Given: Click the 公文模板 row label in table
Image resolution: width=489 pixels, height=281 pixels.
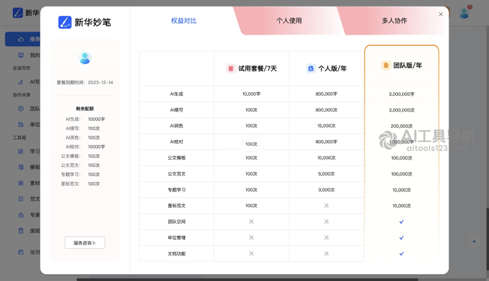Looking at the screenshot, I should (x=177, y=158).
